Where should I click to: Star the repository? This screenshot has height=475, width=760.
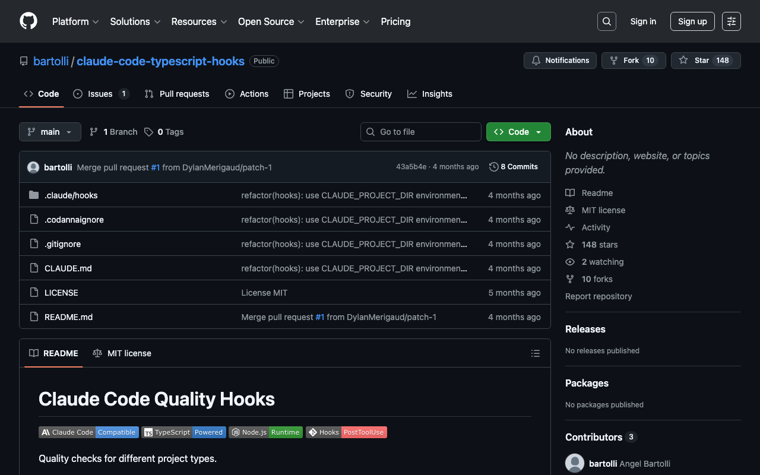pos(705,61)
